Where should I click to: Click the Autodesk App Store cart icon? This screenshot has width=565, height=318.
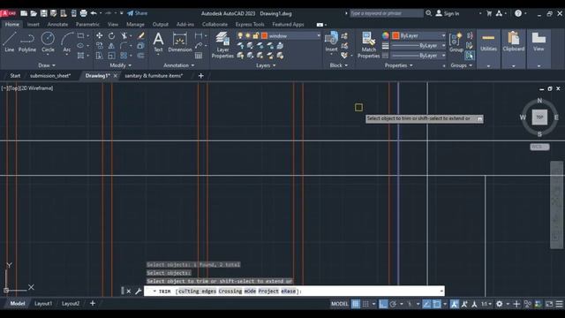pyautogui.click(x=489, y=13)
